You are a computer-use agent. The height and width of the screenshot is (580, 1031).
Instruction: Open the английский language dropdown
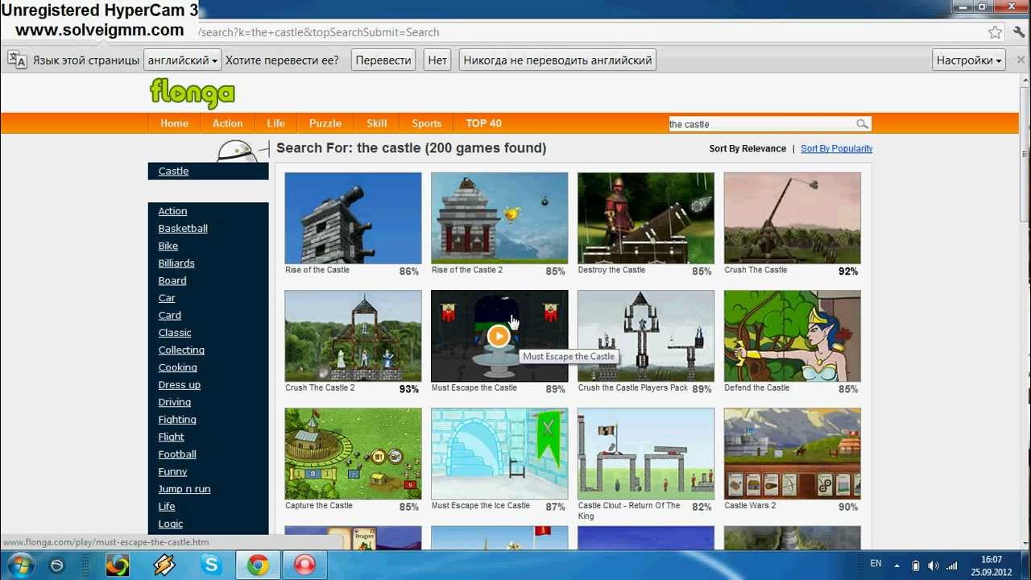182,60
